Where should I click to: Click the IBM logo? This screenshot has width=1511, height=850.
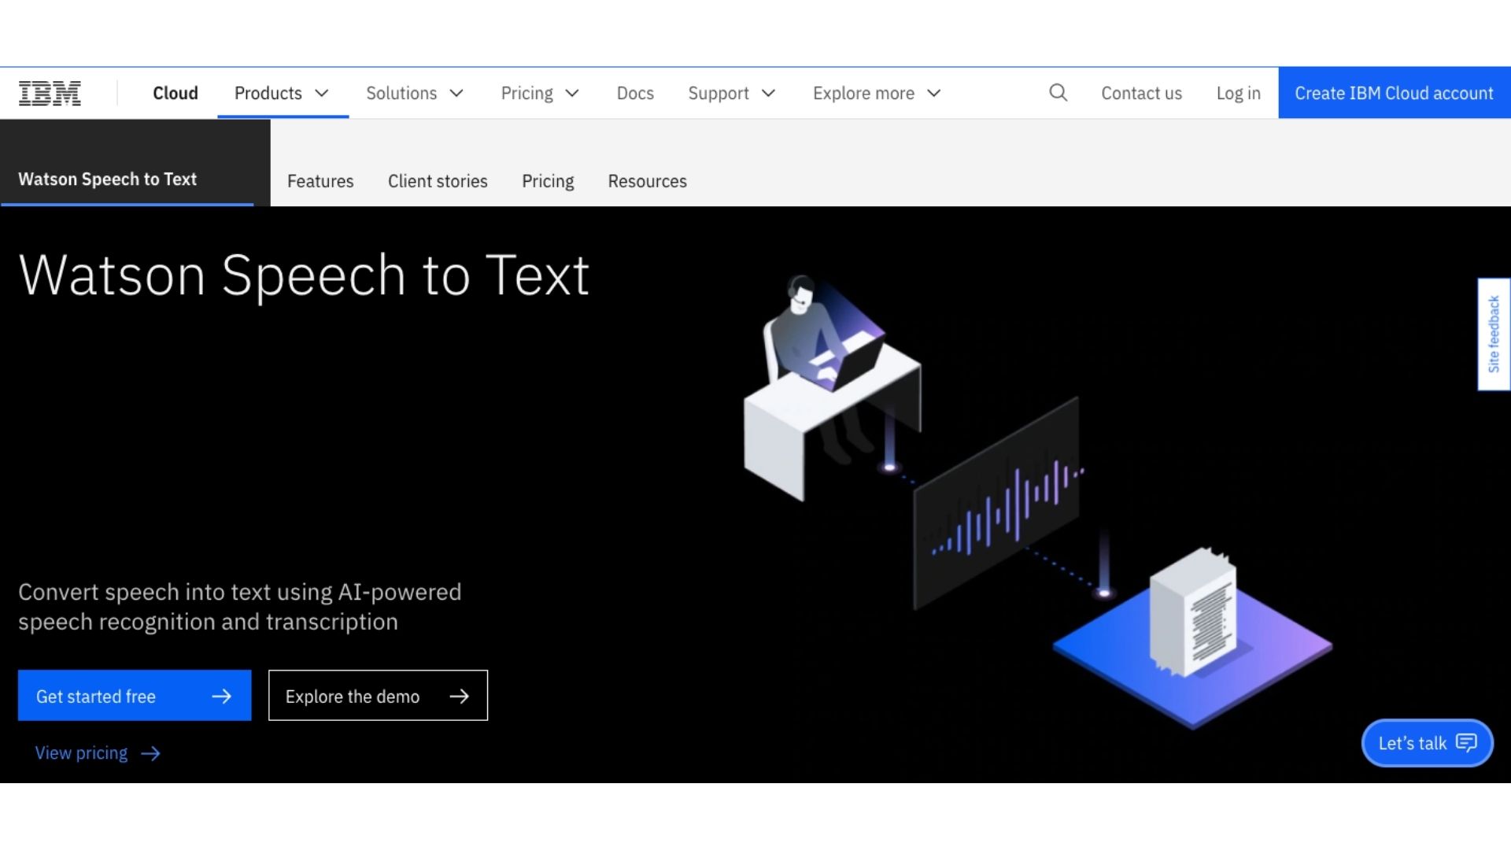pos(50,93)
